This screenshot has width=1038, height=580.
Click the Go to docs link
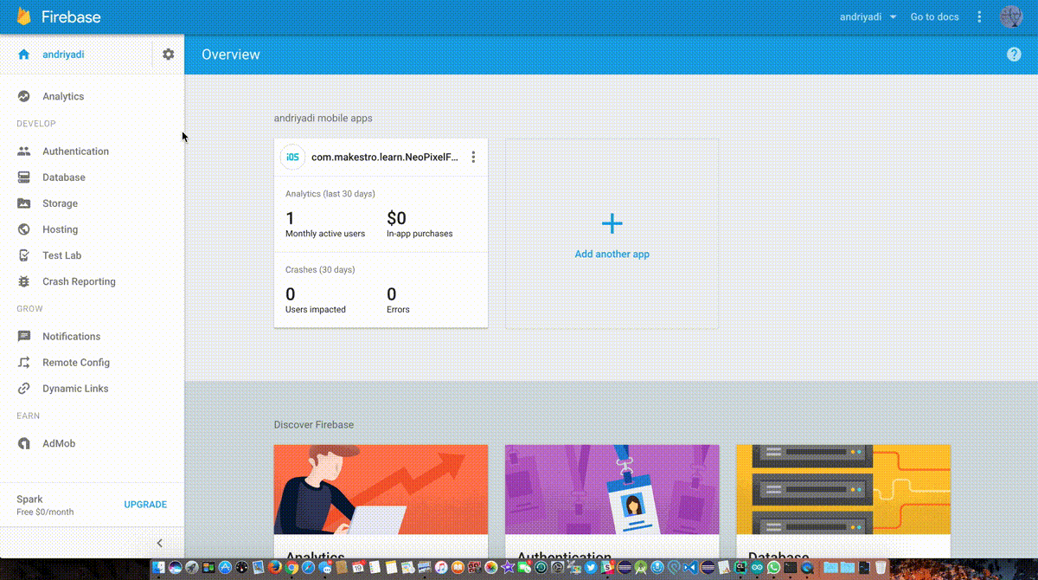click(x=934, y=16)
